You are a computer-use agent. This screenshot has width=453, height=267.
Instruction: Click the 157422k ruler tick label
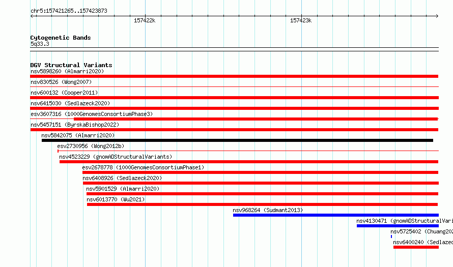pyautogui.click(x=145, y=20)
